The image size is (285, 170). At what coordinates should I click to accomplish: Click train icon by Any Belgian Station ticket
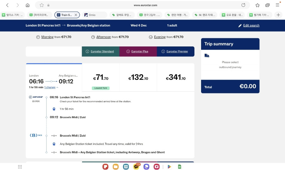54,144
